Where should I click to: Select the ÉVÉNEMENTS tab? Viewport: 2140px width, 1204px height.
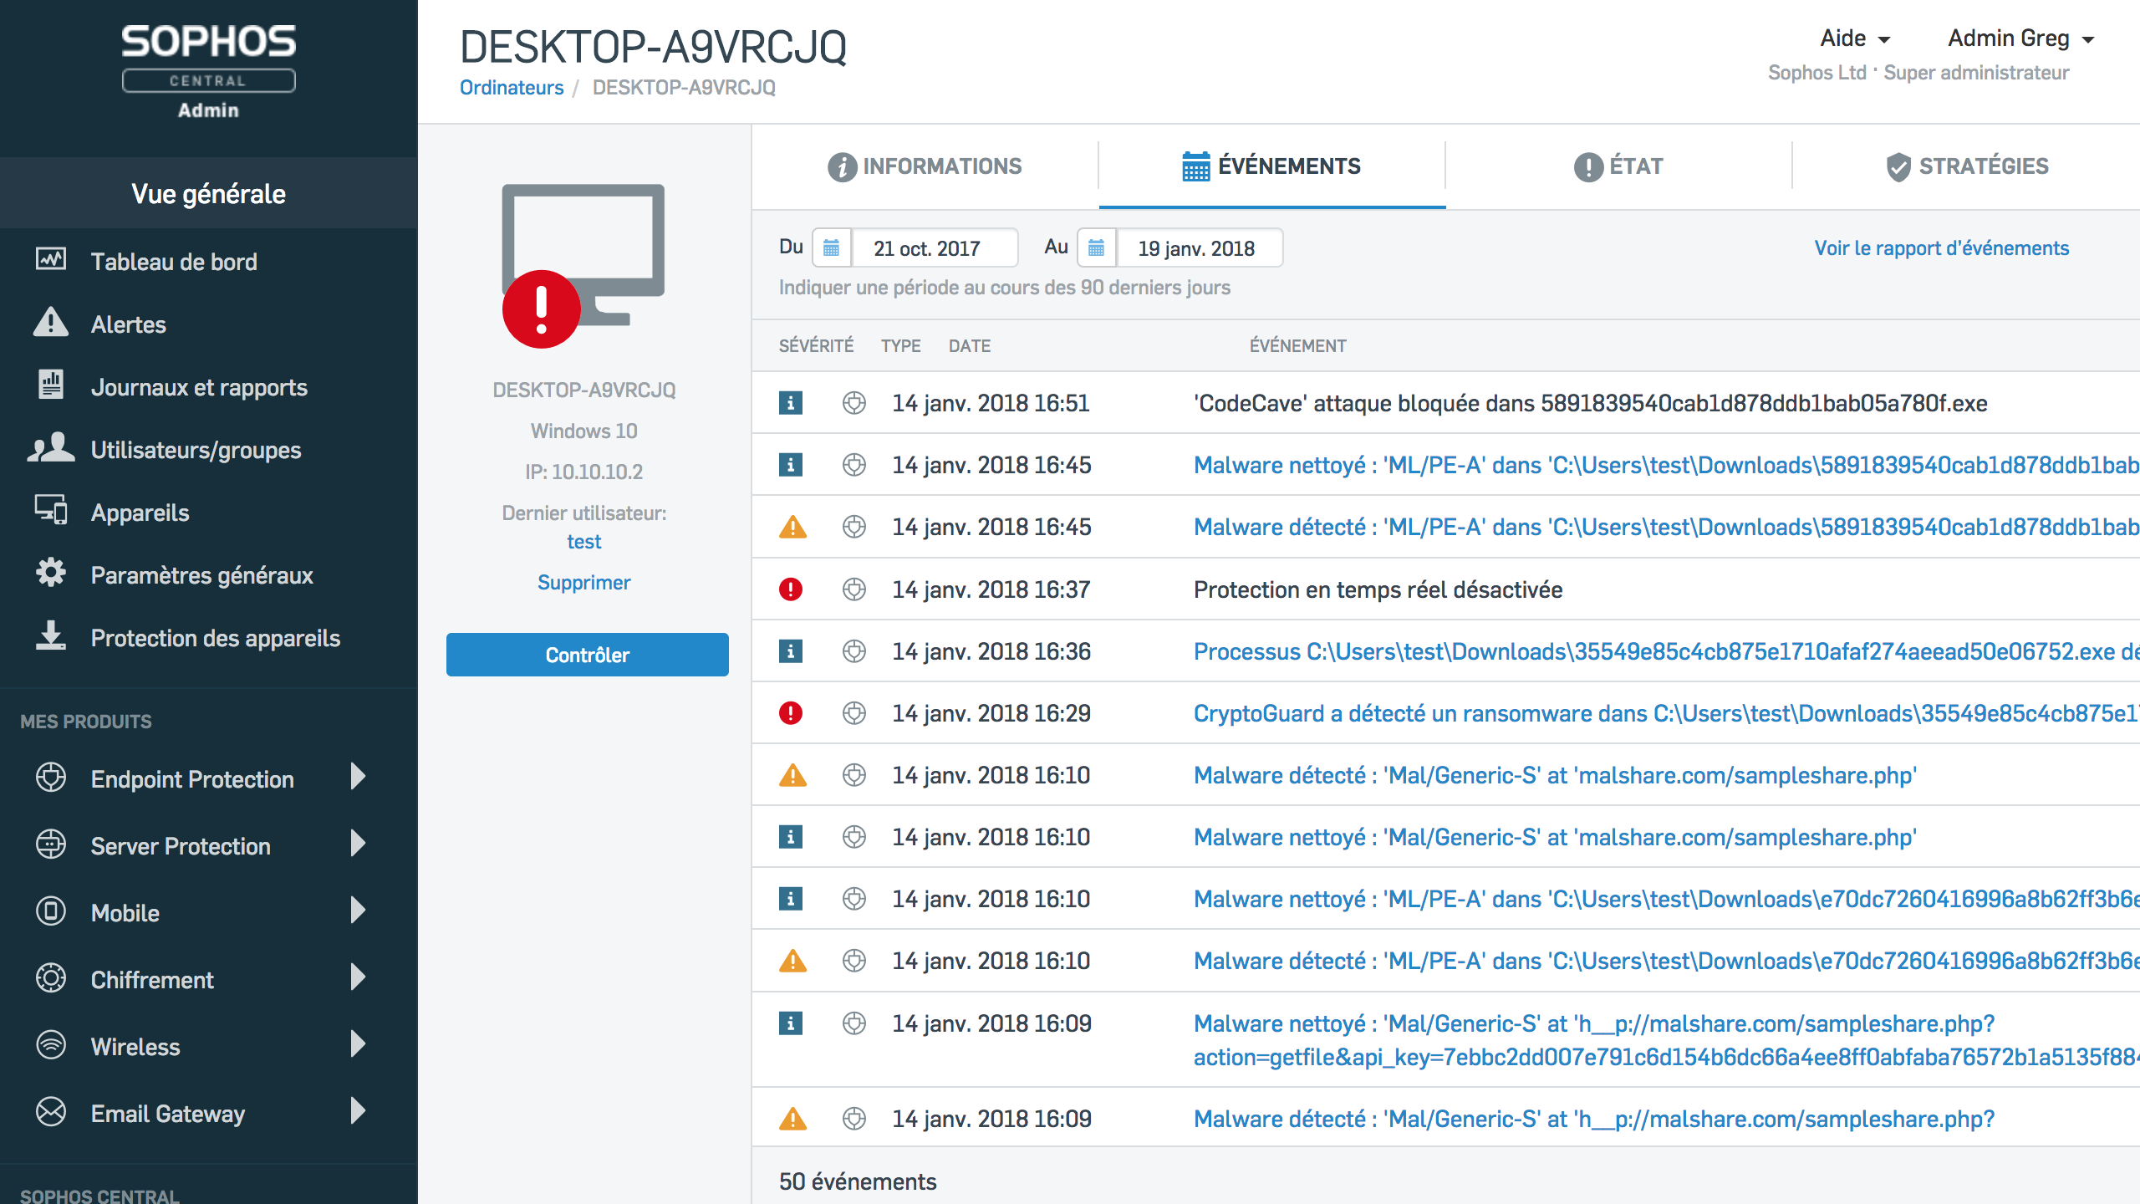(1271, 166)
